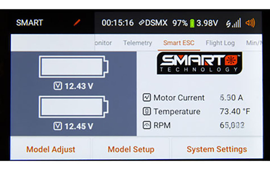270x170 pixels.
Task: Tap the Temperature thermometer icon
Action: coord(147,111)
